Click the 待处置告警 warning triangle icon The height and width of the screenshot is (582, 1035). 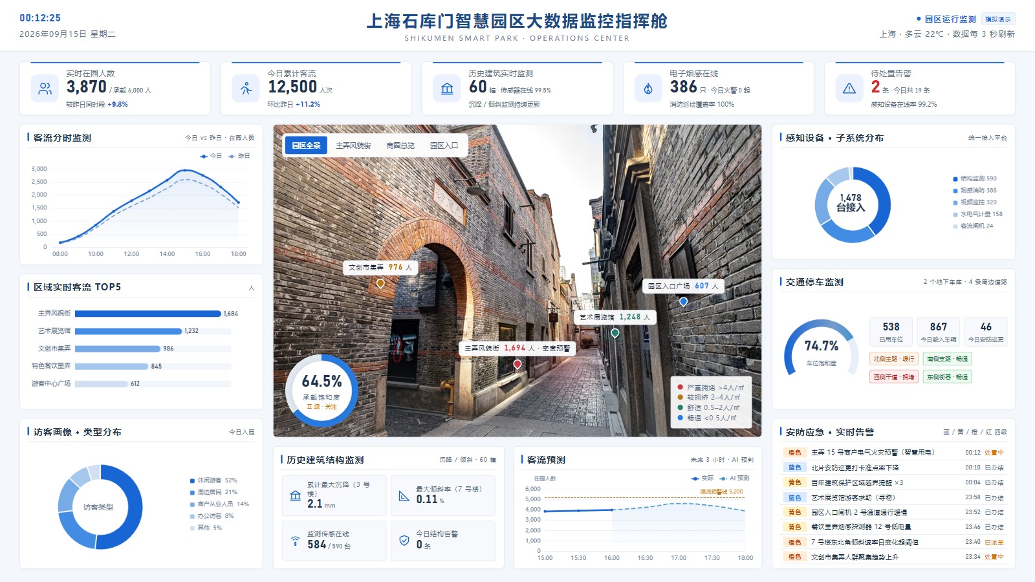849,89
